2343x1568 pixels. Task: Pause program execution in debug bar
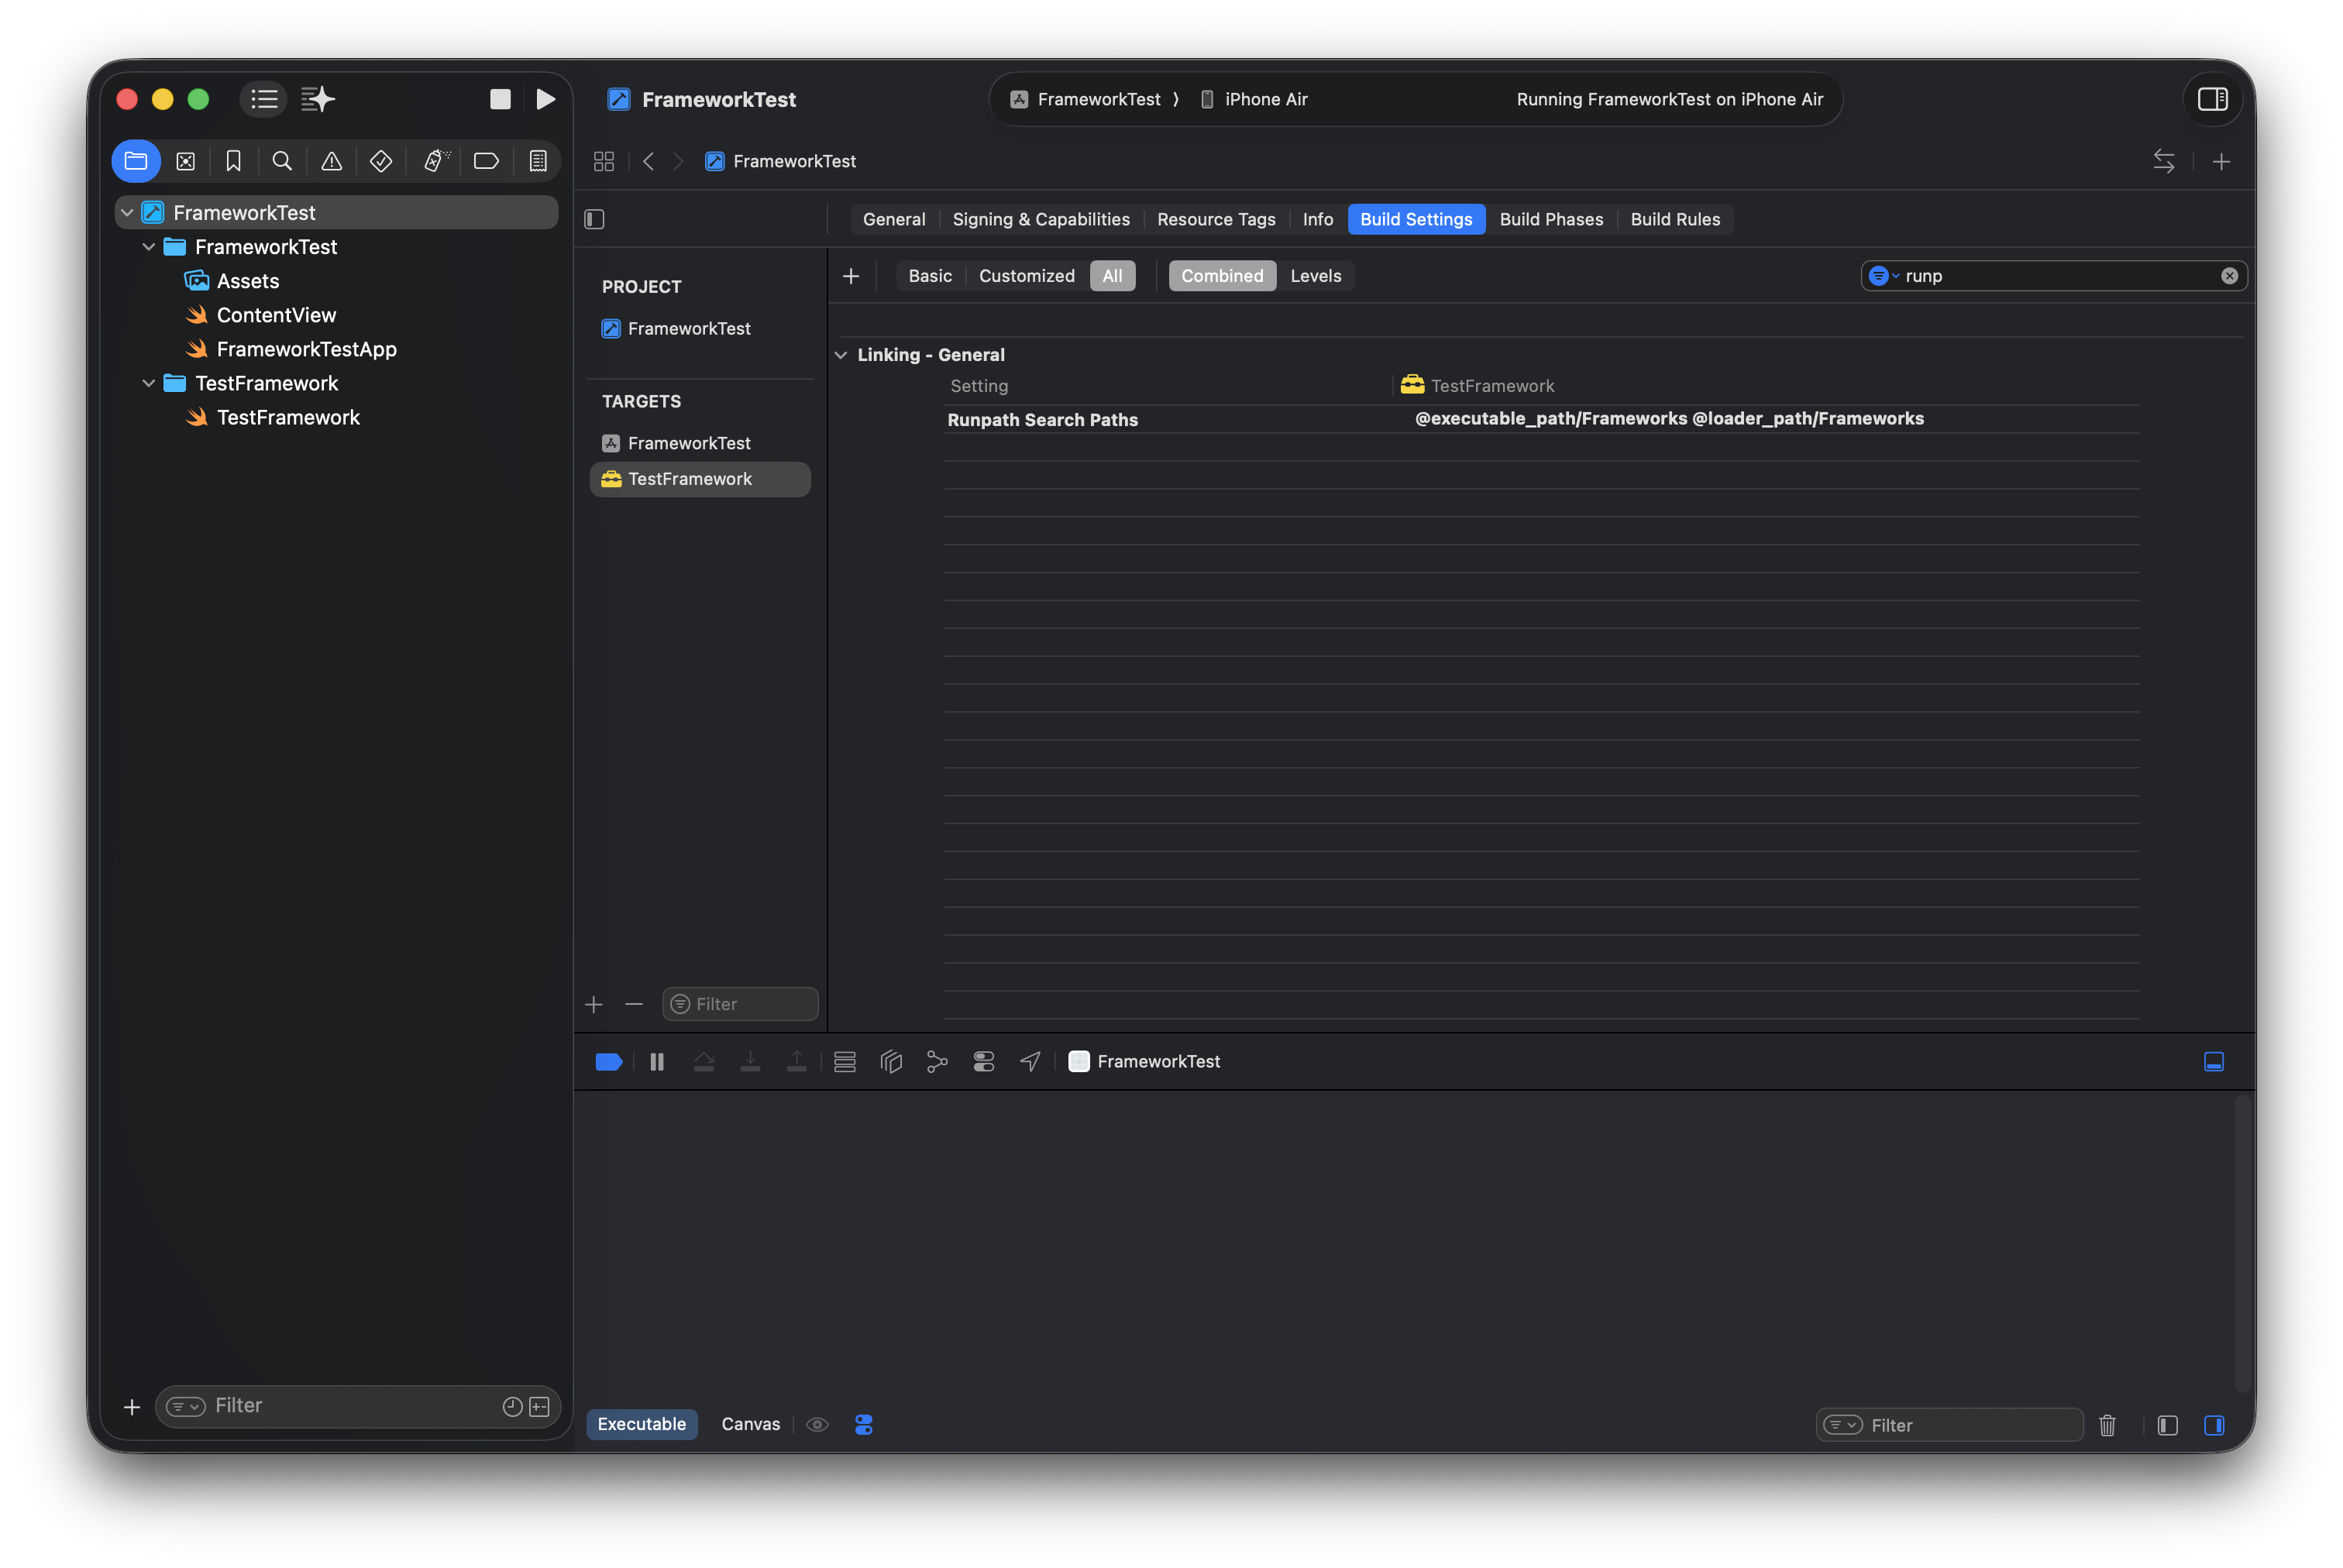(657, 1061)
